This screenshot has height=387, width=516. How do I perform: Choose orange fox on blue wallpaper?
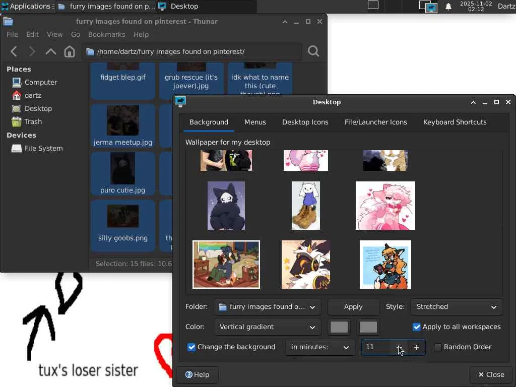(x=385, y=265)
